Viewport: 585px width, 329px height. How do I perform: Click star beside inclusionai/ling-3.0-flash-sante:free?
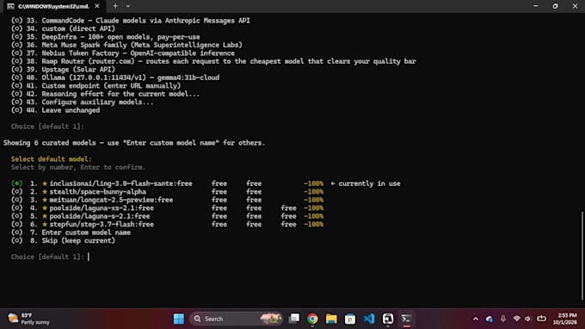pos(45,183)
